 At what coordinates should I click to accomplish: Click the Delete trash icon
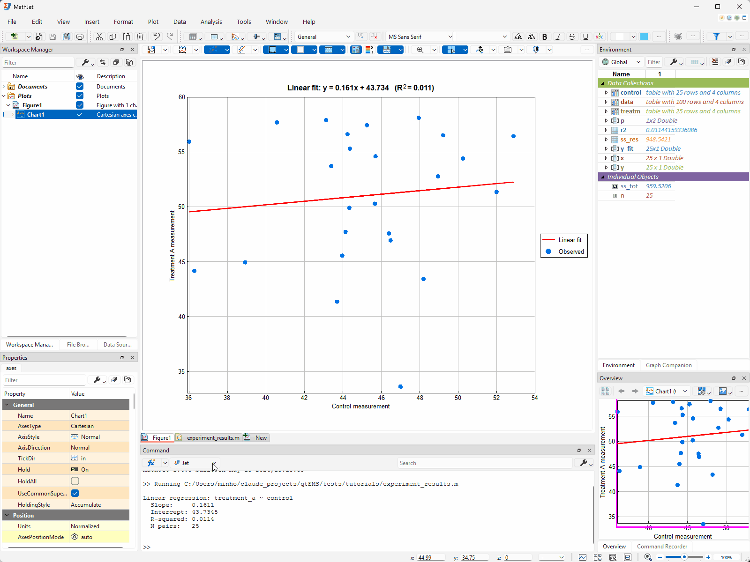(140, 37)
